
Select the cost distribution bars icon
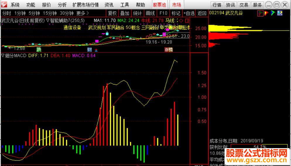[x=260, y=13]
